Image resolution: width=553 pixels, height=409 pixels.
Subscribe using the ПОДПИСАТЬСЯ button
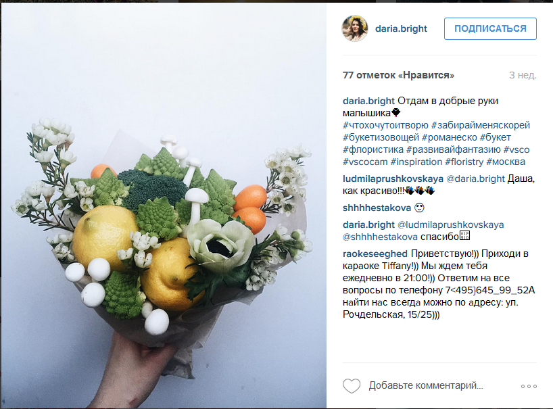[x=490, y=28]
